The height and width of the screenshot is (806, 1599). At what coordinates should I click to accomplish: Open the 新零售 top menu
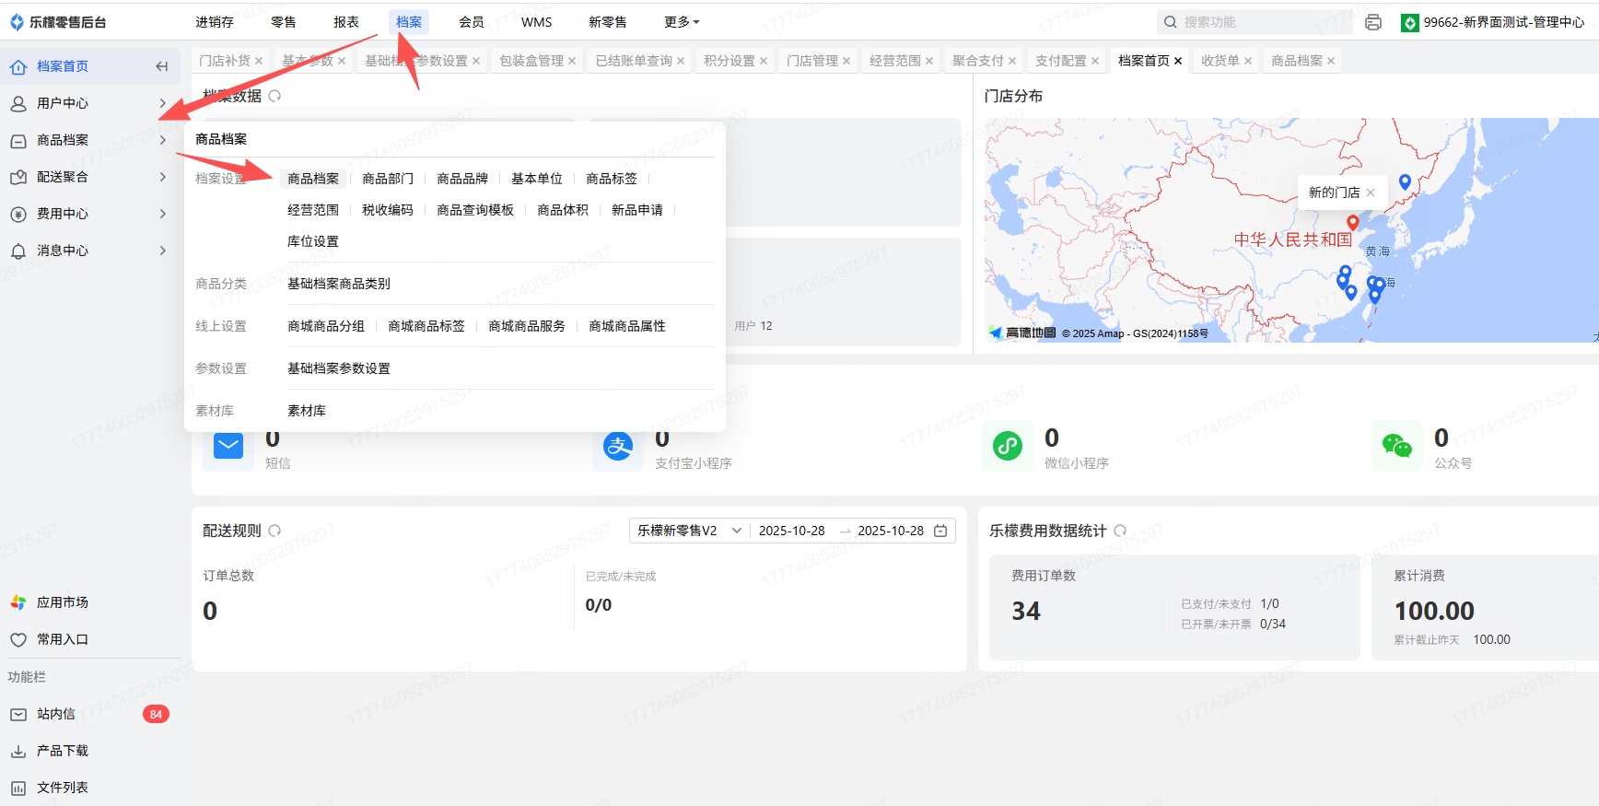(x=608, y=22)
